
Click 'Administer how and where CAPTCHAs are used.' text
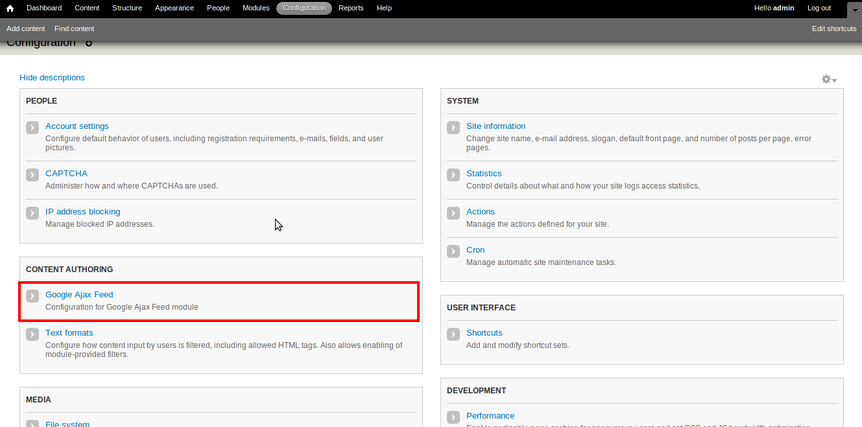132,186
